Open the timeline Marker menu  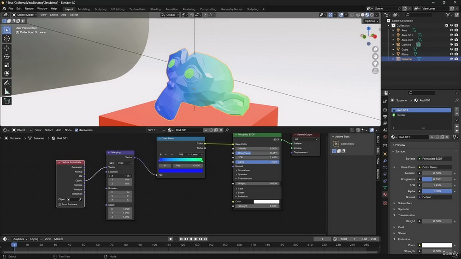59,239
